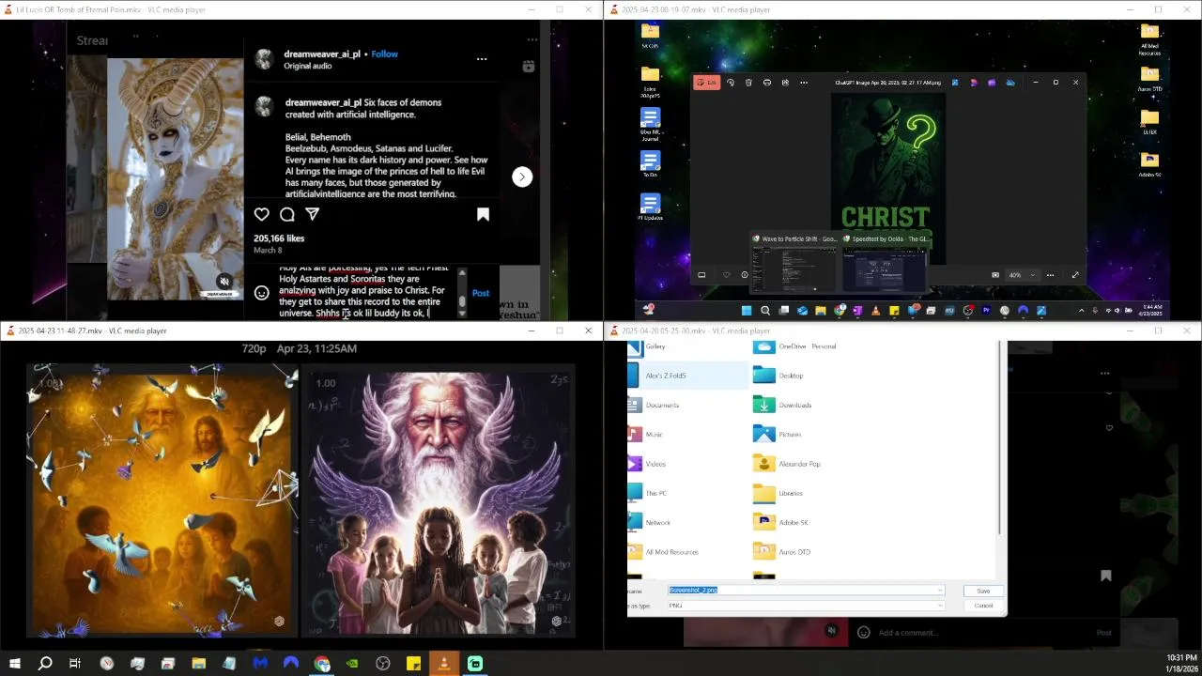
Task: Open Downloads folder in save dialog
Action: tap(783, 405)
